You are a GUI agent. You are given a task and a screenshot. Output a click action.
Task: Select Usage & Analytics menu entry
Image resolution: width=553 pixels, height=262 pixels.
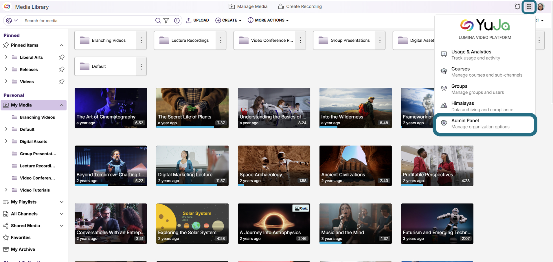click(485, 55)
